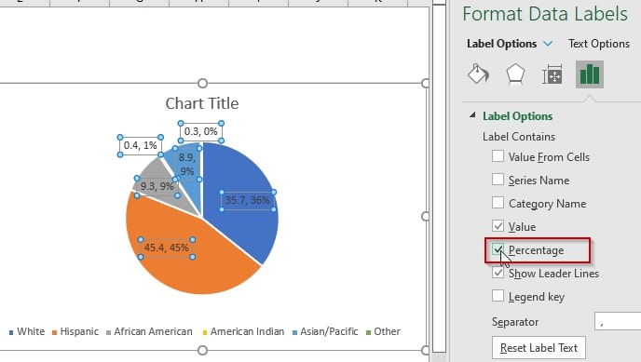Image resolution: width=641 pixels, height=362 pixels.
Task: Click the Reset Label Text button
Action: [539, 348]
